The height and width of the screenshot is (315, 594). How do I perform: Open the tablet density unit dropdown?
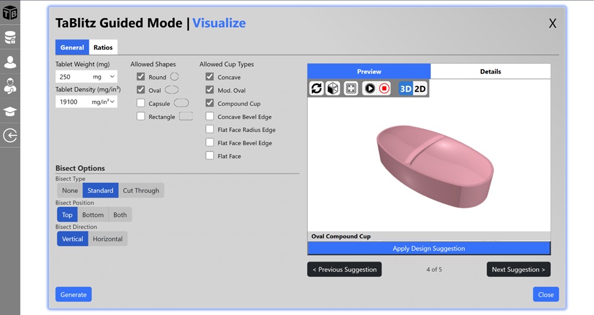point(104,102)
